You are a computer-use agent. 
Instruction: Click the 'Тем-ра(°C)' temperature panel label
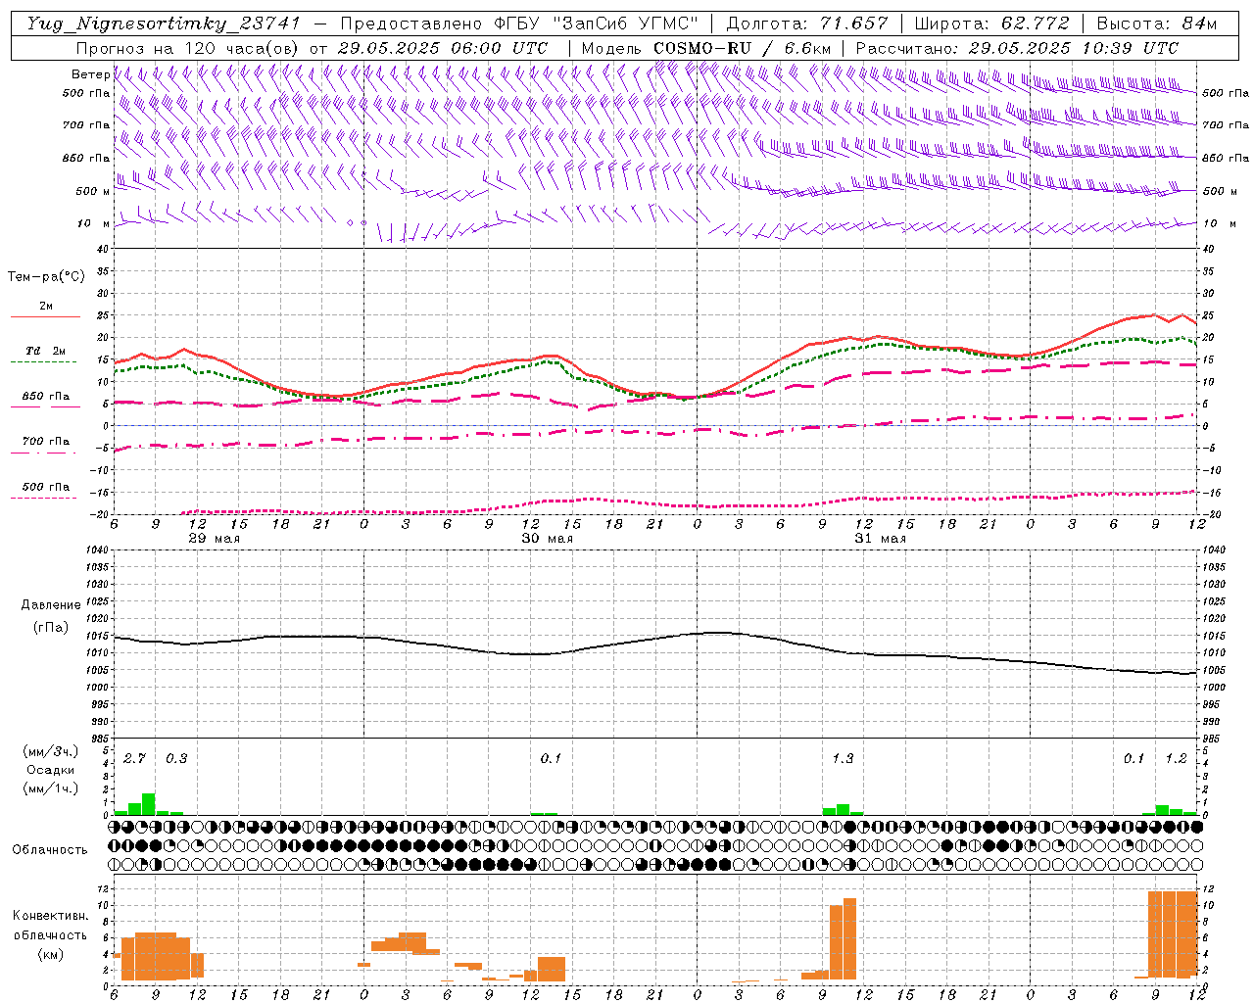[x=46, y=277]
